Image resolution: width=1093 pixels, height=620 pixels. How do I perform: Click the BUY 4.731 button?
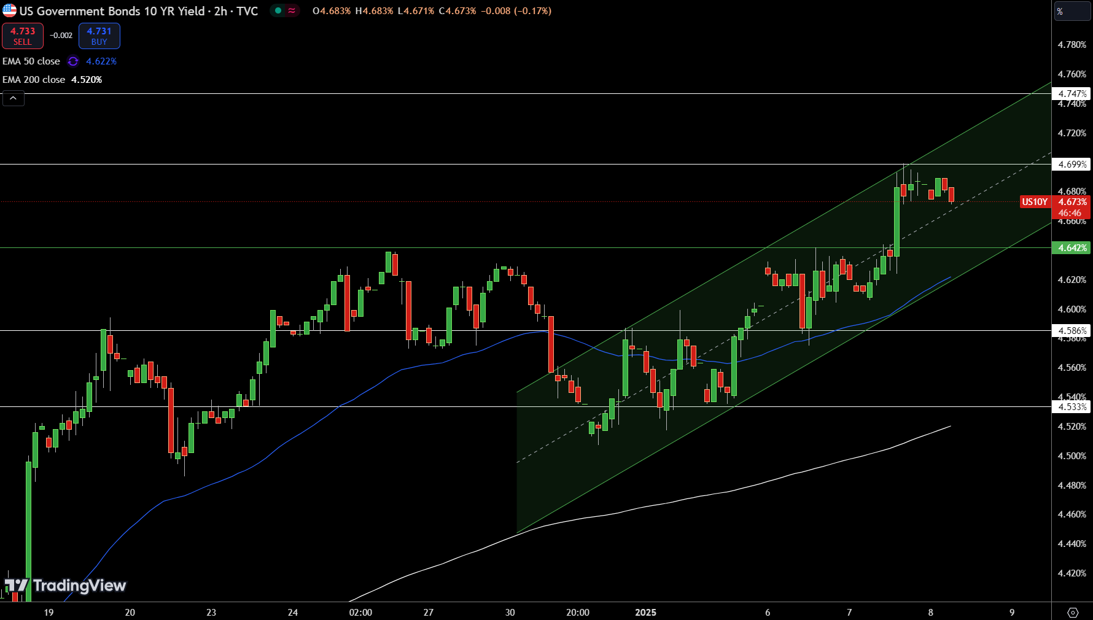[x=99, y=36]
